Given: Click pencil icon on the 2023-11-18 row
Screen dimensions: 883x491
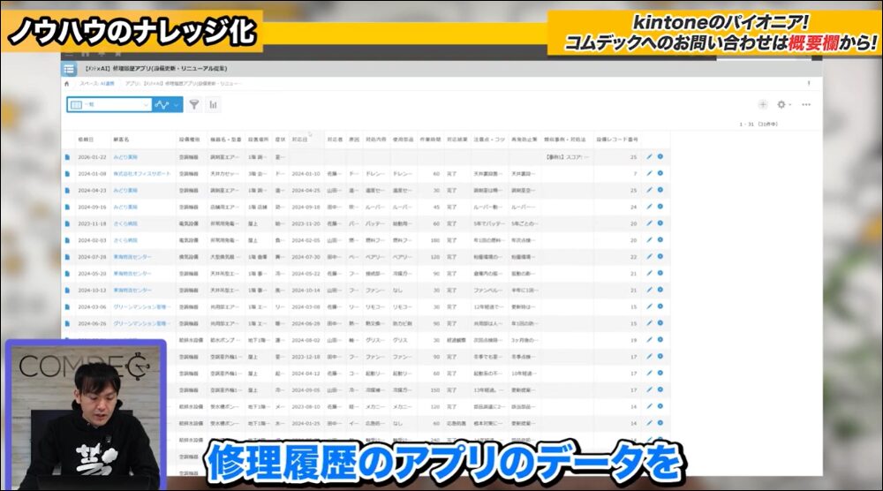Looking at the screenshot, I should [649, 223].
